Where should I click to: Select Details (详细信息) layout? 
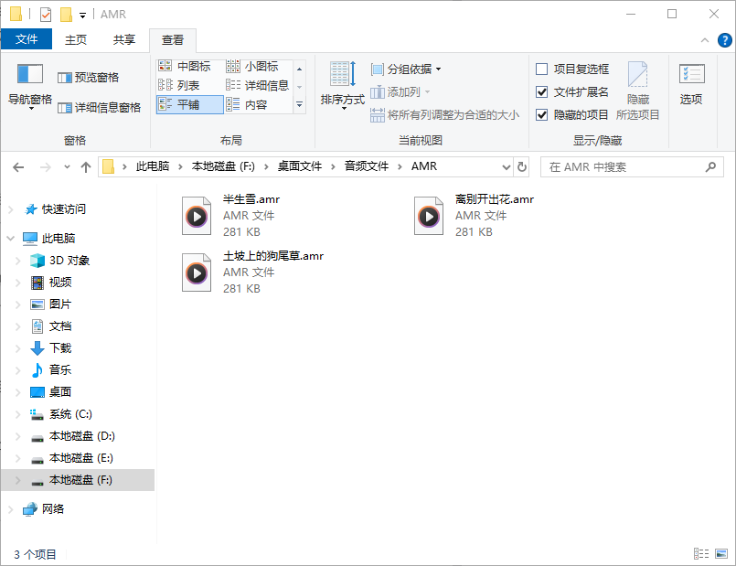click(257, 85)
